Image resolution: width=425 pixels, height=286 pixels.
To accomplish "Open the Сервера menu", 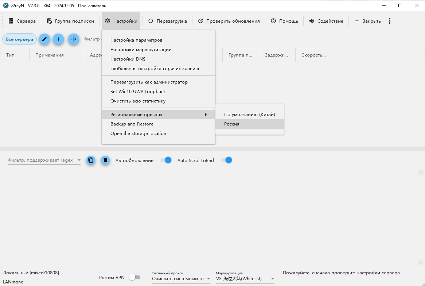I will point(22,21).
